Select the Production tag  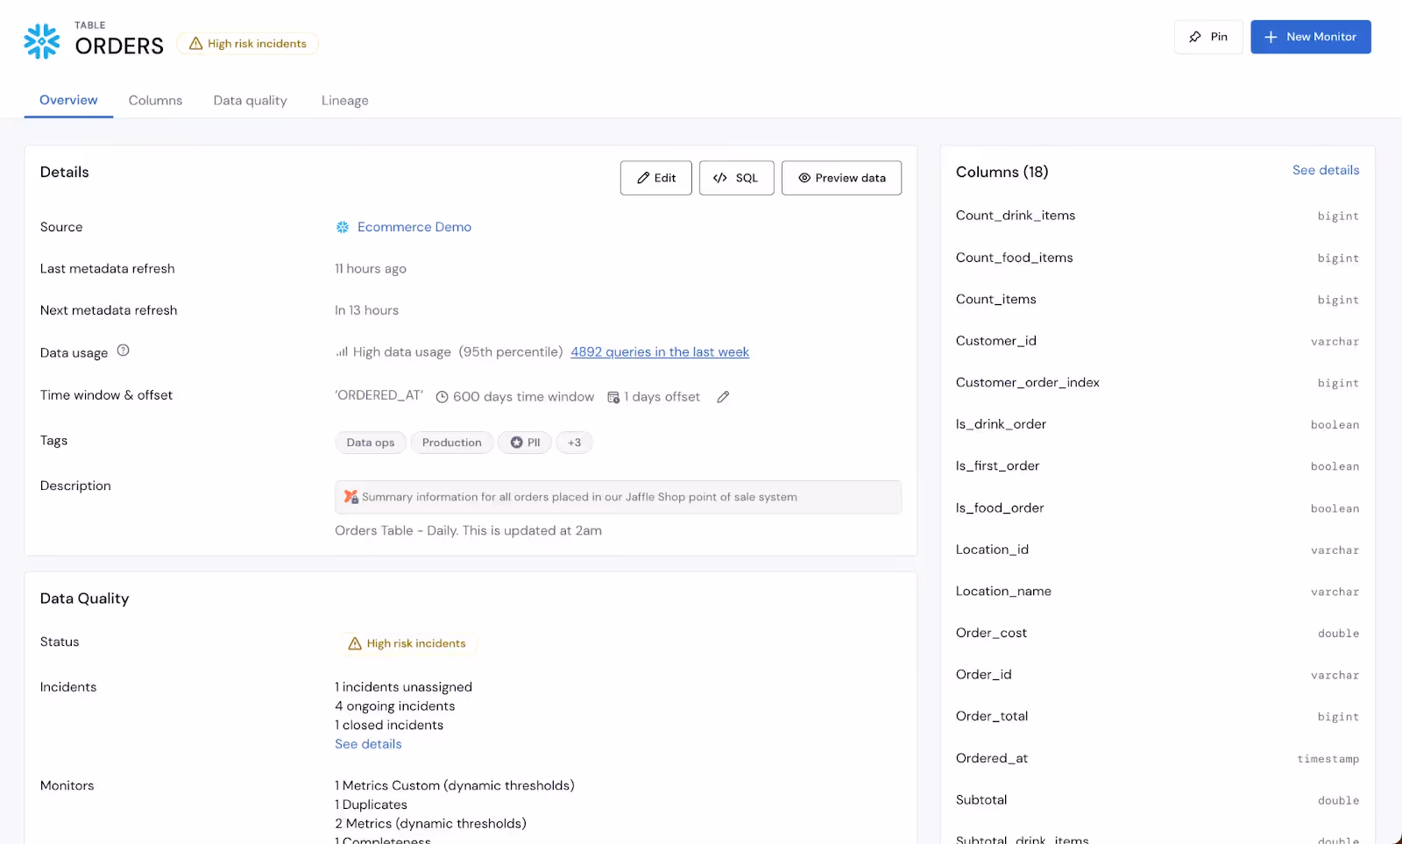point(452,443)
